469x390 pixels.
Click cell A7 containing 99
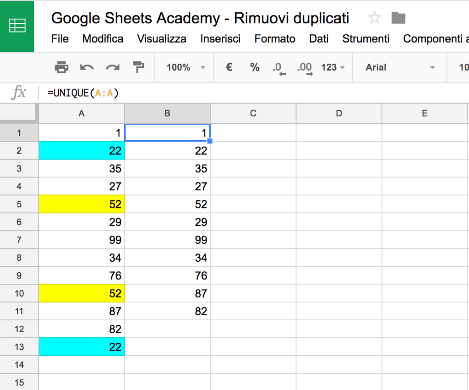(x=82, y=240)
